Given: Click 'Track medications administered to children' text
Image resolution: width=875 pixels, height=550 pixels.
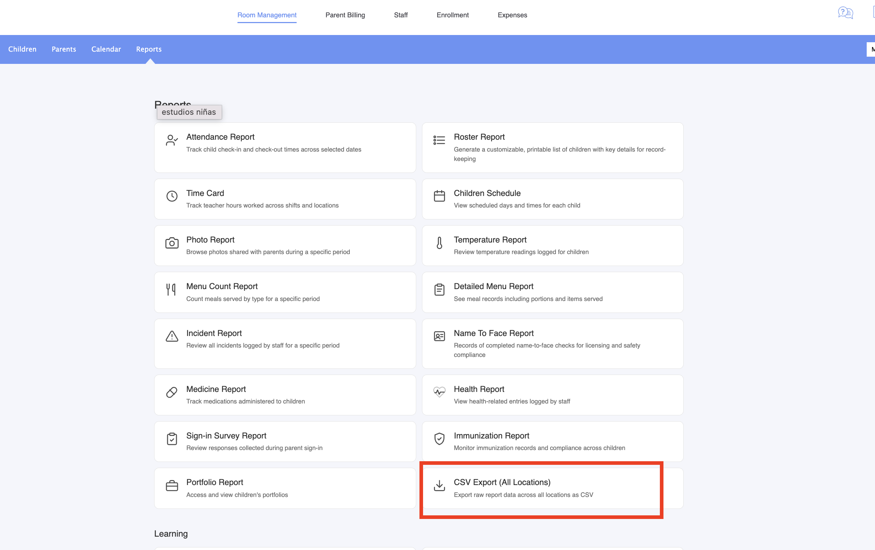Looking at the screenshot, I should (x=245, y=401).
